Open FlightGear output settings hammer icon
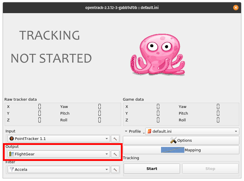 (115, 154)
